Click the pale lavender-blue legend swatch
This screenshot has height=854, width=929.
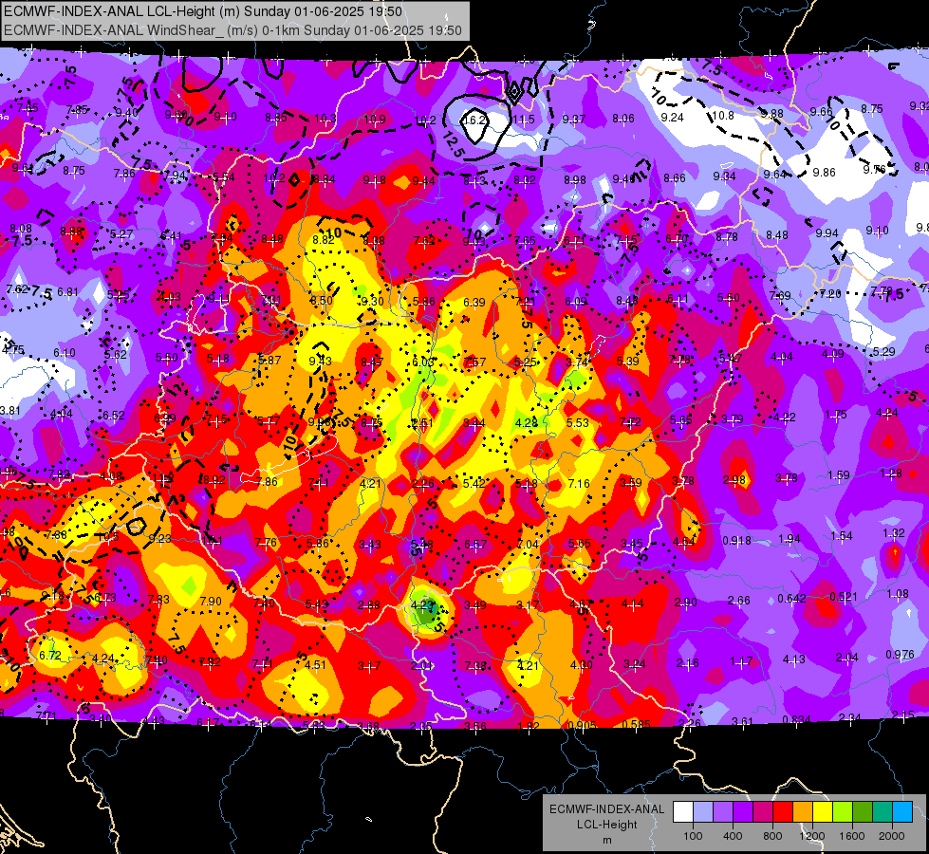click(x=702, y=811)
